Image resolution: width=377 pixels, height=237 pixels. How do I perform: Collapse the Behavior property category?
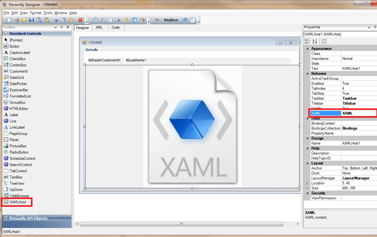point(307,73)
